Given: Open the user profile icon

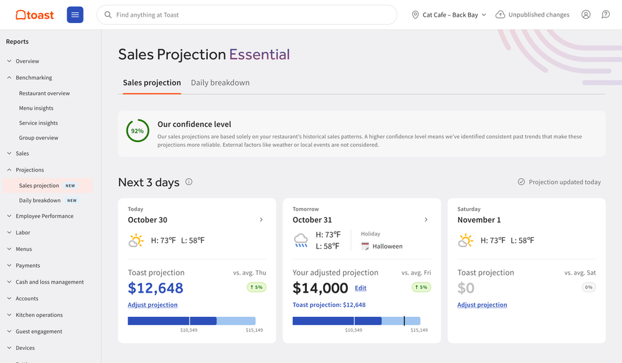Looking at the screenshot, I should tap(586, 15).
